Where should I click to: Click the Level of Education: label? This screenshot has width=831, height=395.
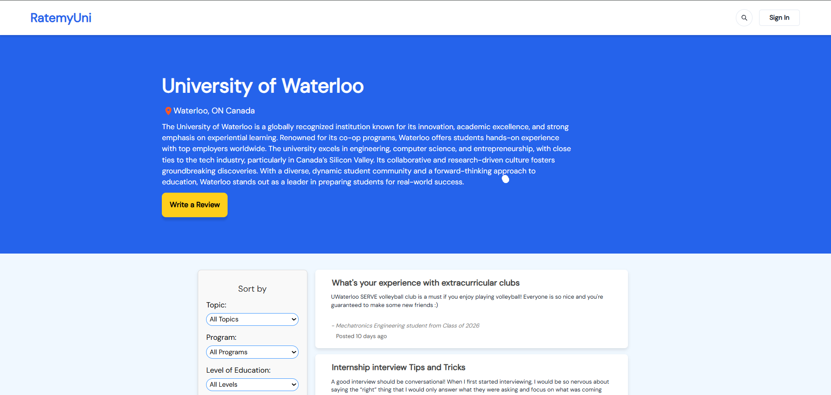point(238,370)
